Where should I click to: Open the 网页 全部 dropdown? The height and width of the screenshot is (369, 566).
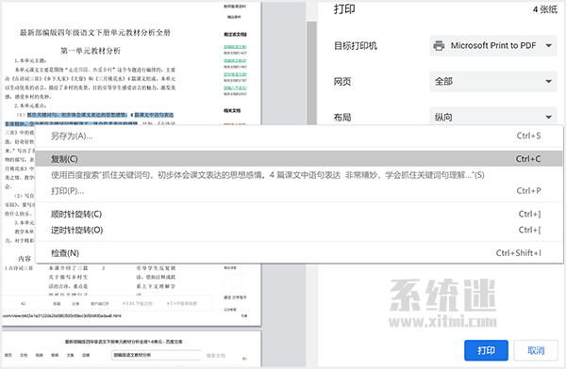pyautogui.click(x=493, y=82)
